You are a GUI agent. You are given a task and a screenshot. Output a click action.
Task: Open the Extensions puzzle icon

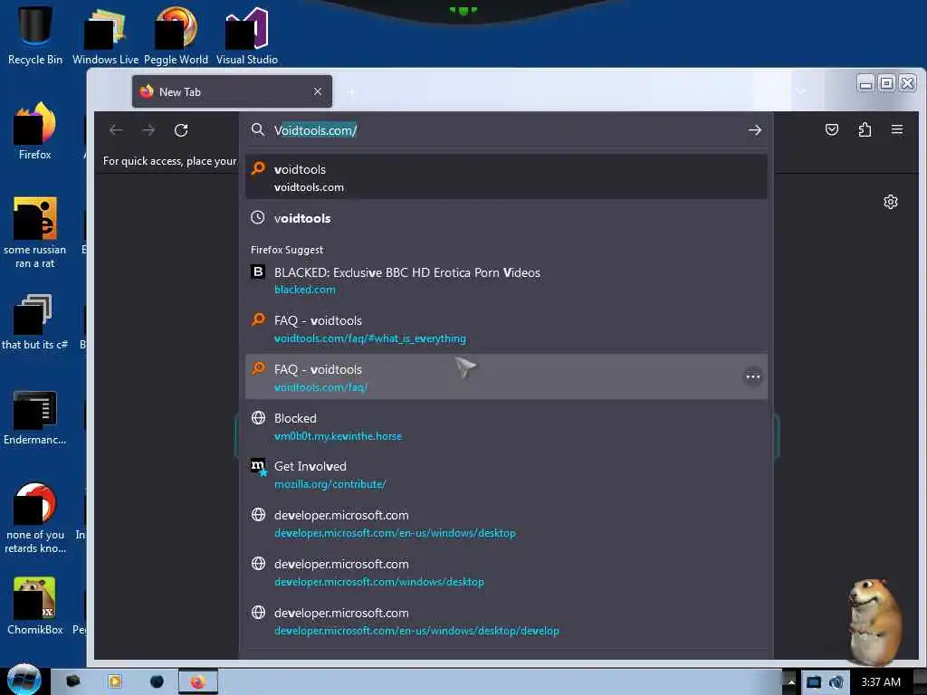click(x=865, y=129)
